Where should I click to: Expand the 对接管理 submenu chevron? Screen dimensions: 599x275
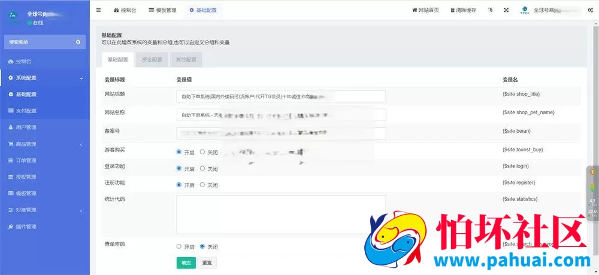click(x=81, y=210)
